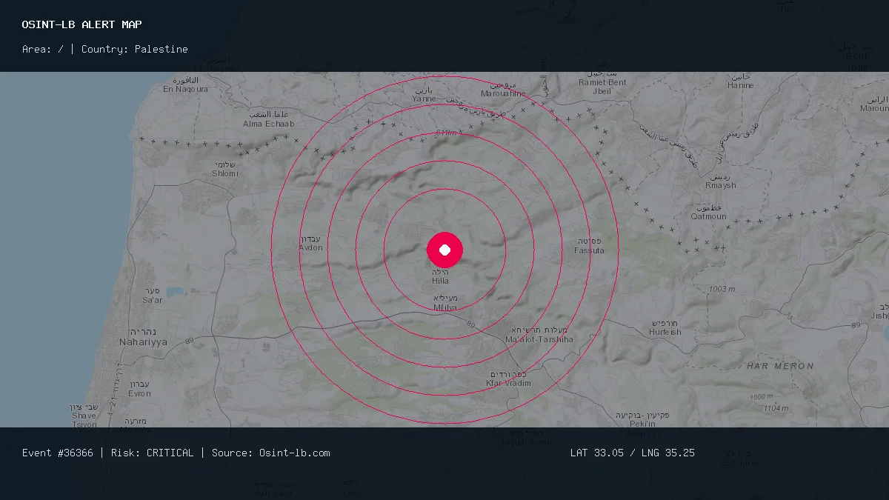The height and width of the screenshot is (500, 889).
Task: Select the Hurfeish village label
Action: [665, 327]
